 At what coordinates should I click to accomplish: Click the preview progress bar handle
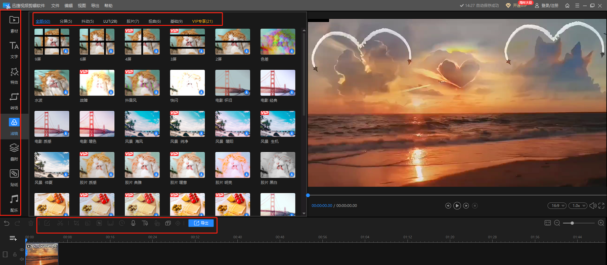coord(308,195)
